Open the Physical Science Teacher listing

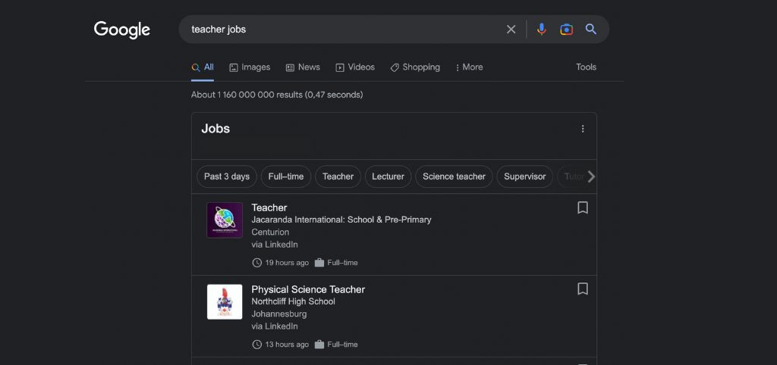(308, 289)
